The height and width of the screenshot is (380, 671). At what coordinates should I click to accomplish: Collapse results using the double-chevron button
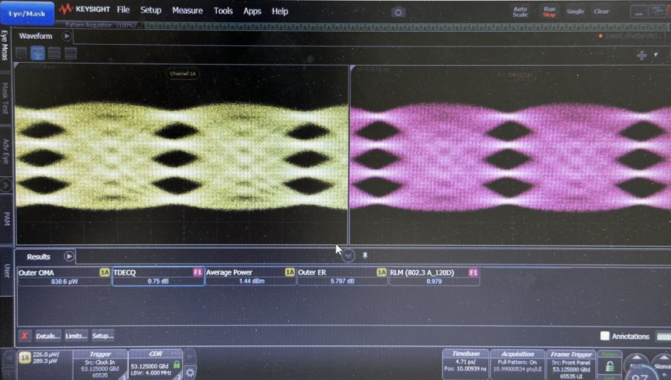tap(349, 256)
